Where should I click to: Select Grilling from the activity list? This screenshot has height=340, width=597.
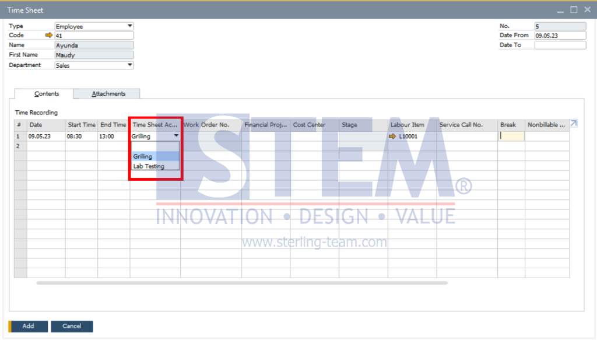coord(143,156)
